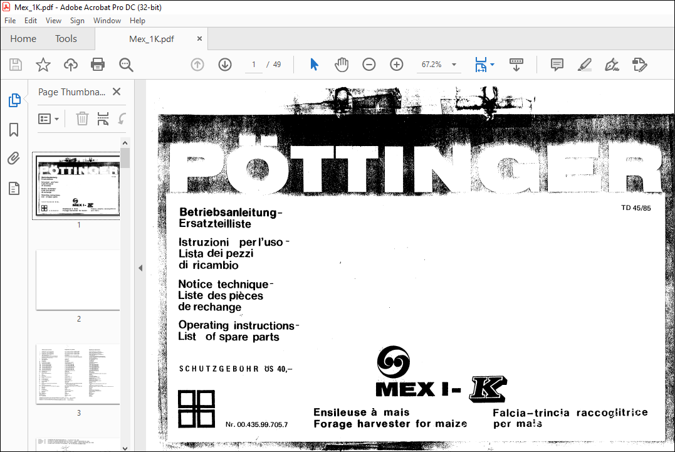The height and width of the screenshot is (452, 675).
Task: Upload file to cloud icon
Action: pos(71,65)
